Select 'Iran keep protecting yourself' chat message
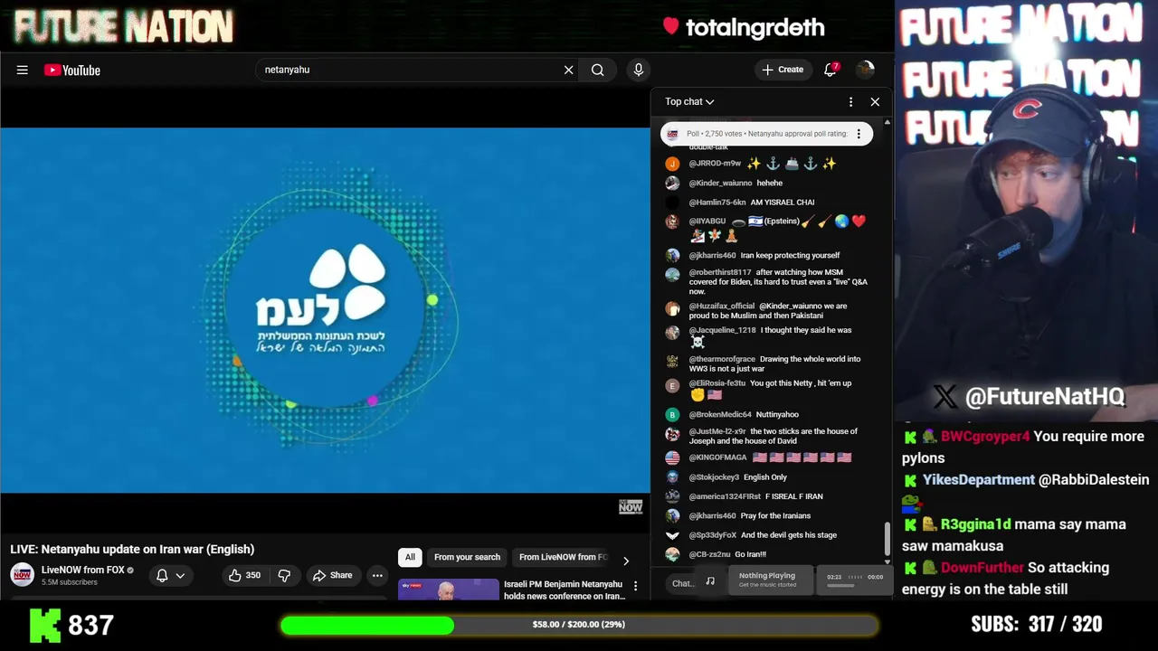The image size is (1158, 651). 790,256
